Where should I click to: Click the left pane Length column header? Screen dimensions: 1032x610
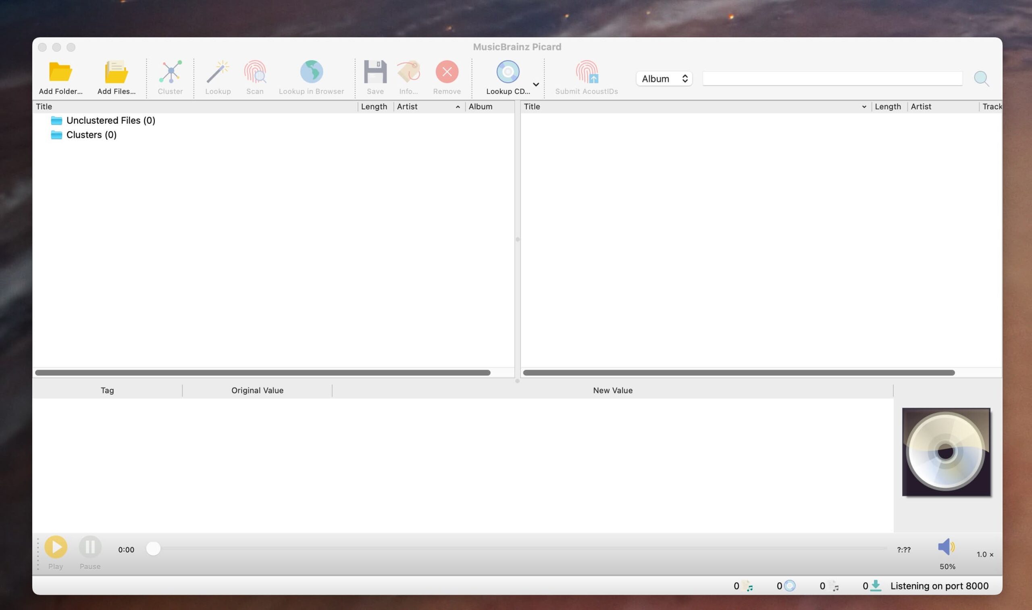(375, 106)
